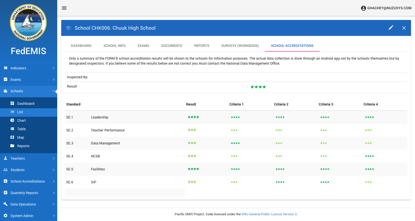Select the Chart pie icon
The image size is (415, 221).
click(12, 120)
